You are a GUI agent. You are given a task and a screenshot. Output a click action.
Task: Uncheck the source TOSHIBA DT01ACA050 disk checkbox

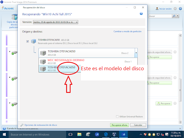28,41
